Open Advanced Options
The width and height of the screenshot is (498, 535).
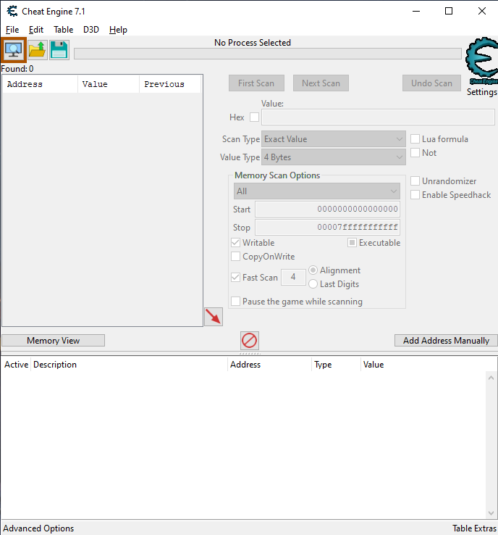coord(38,528)
